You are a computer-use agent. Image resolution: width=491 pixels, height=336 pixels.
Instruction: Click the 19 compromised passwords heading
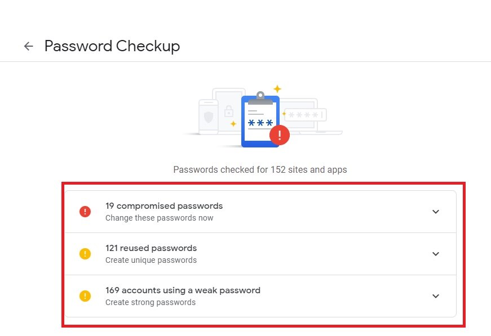point(164,205)
